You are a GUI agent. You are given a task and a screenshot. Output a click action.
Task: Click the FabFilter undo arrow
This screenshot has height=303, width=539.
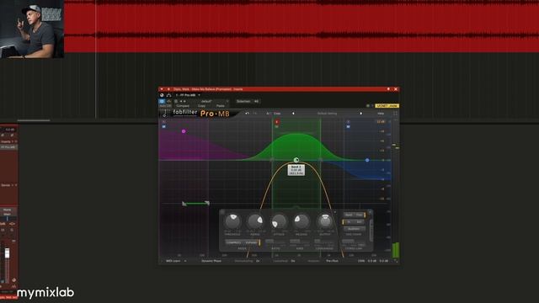247,114
